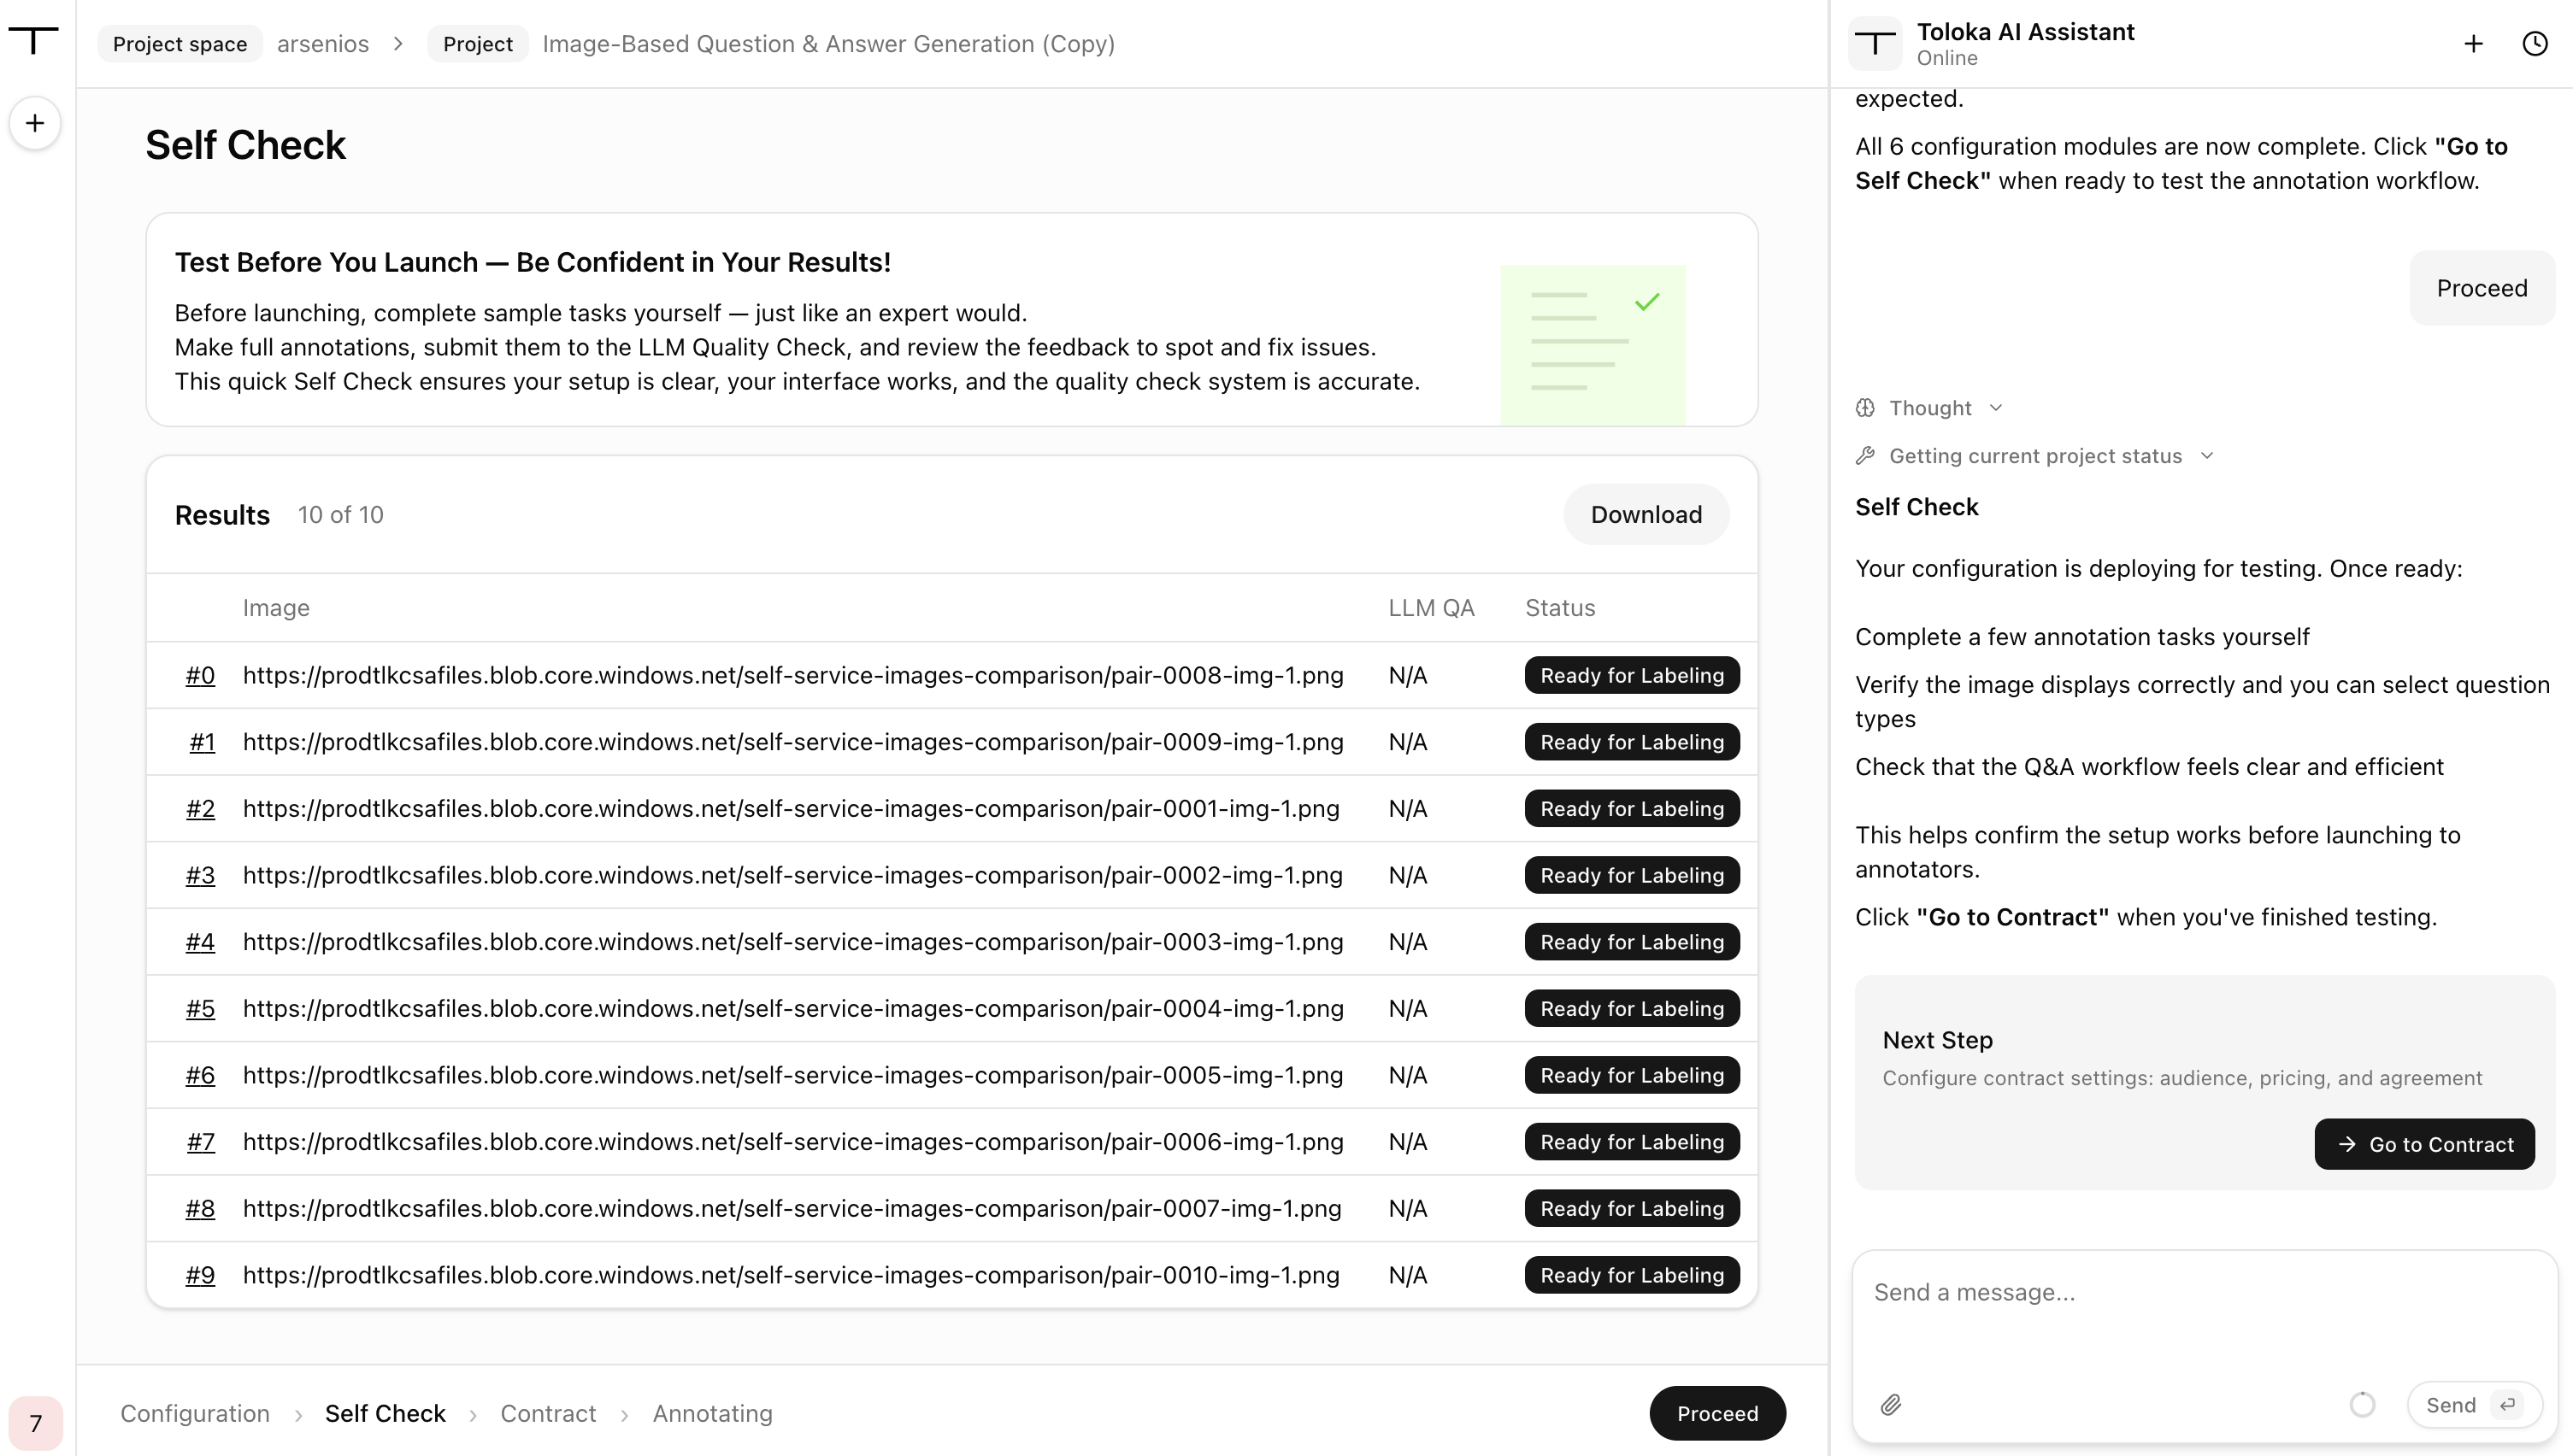Click the Toloka logo in top-left corner
This screenshot has width=2573, height=1456.
pos(34,41)
